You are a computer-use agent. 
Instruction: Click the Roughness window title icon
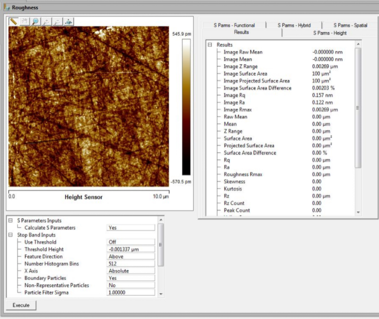(6, 8)
